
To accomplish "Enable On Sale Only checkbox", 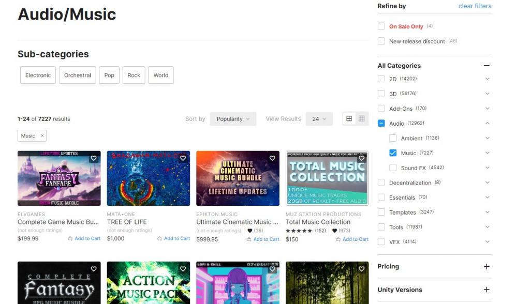I will pos(381,26).
